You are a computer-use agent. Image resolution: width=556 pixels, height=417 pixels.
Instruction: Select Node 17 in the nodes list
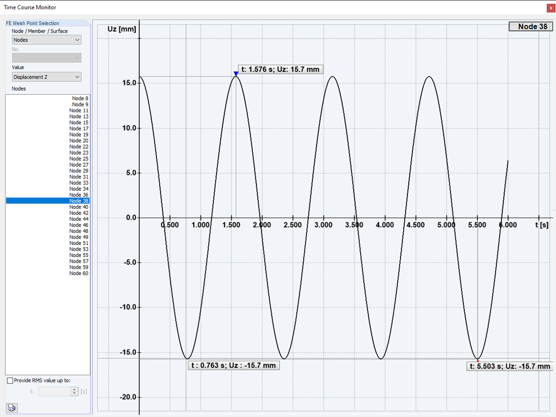(47, 128)
